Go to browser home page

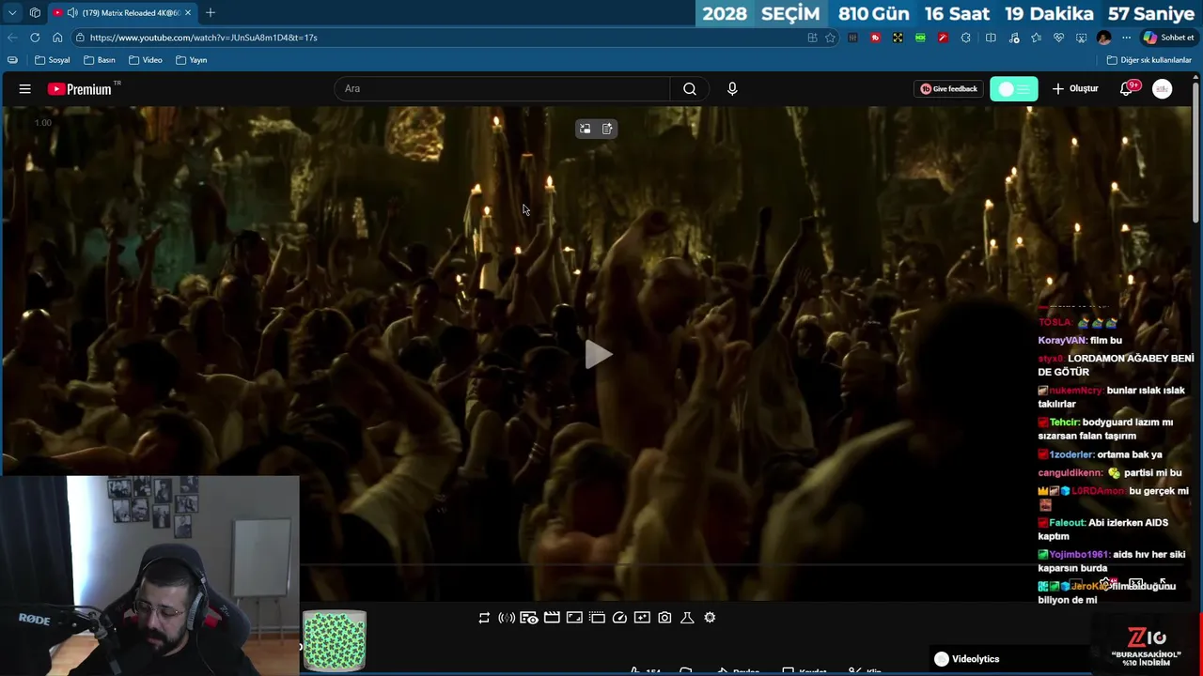click(57, 38)
